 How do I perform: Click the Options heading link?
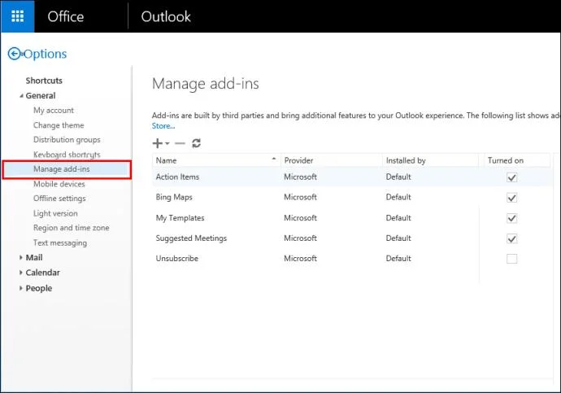point(45,54)
